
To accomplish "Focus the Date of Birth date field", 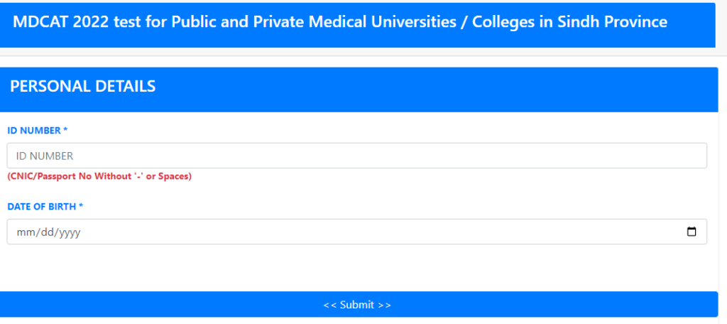I will tap(356, 232).
